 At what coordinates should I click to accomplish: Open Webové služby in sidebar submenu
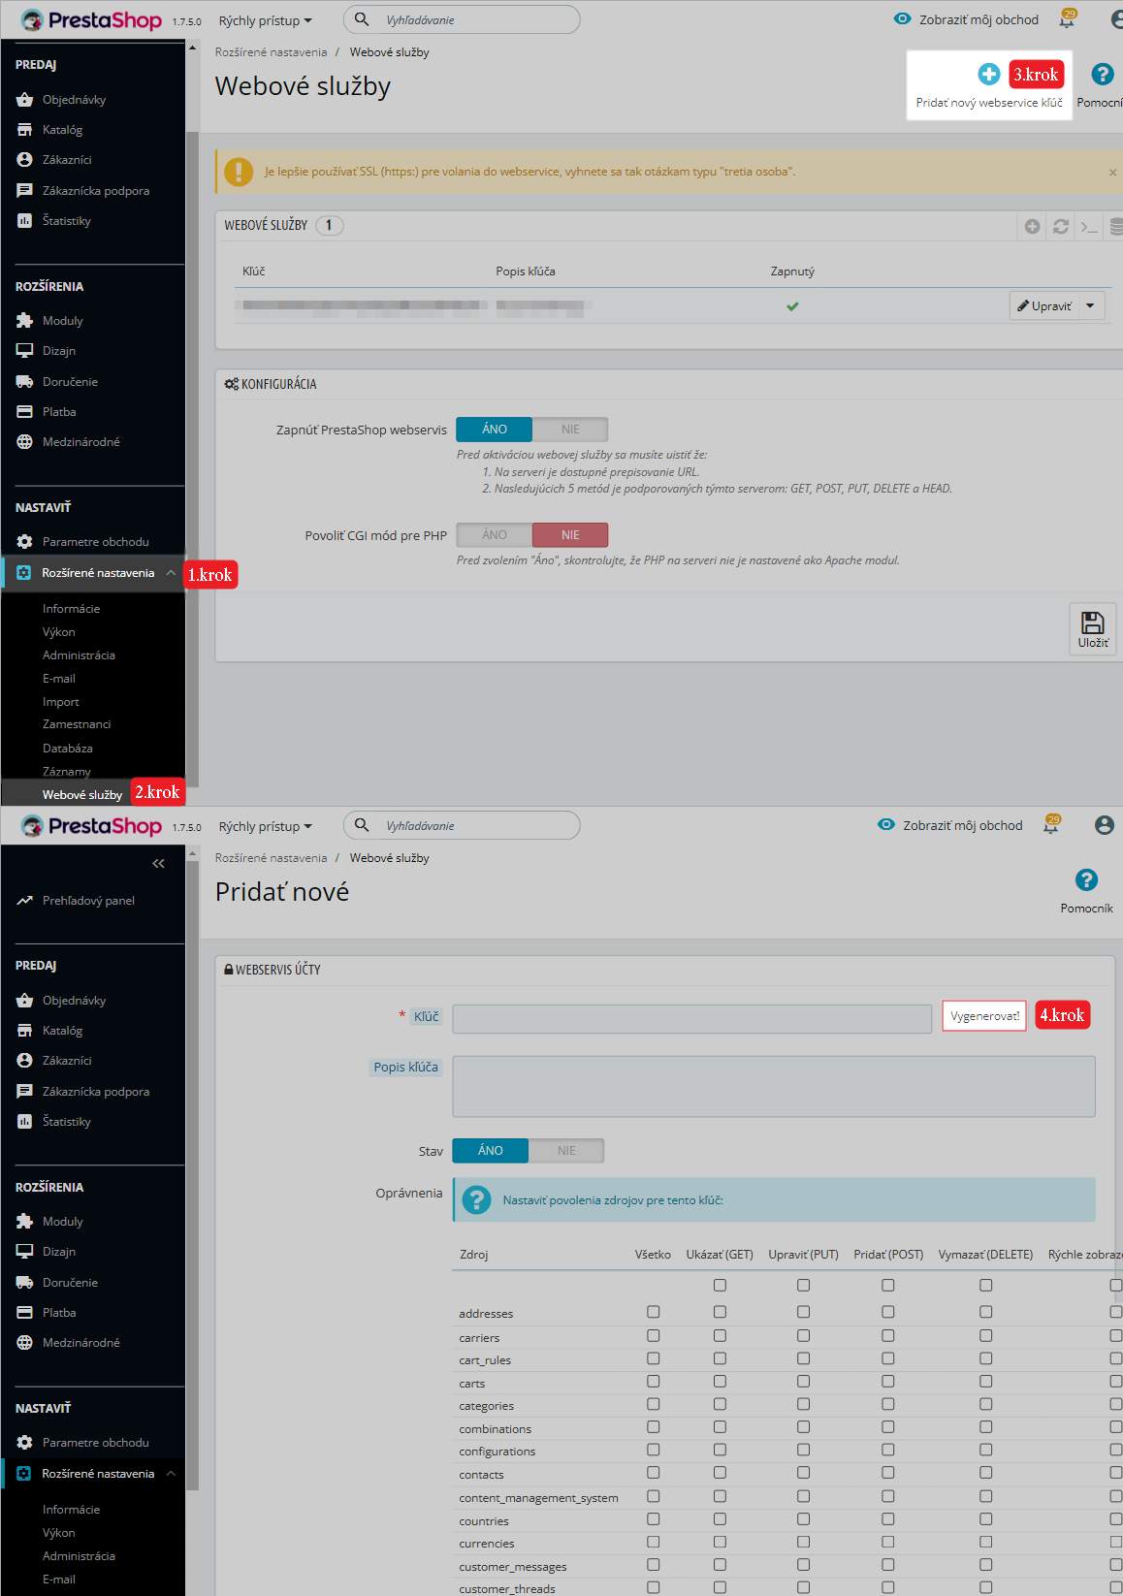point(82,795)
